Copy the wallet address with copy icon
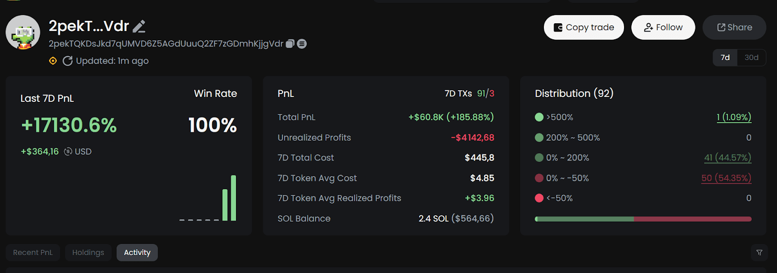The image size is (777, 273). pyautogui.click(x=290, y=44)
